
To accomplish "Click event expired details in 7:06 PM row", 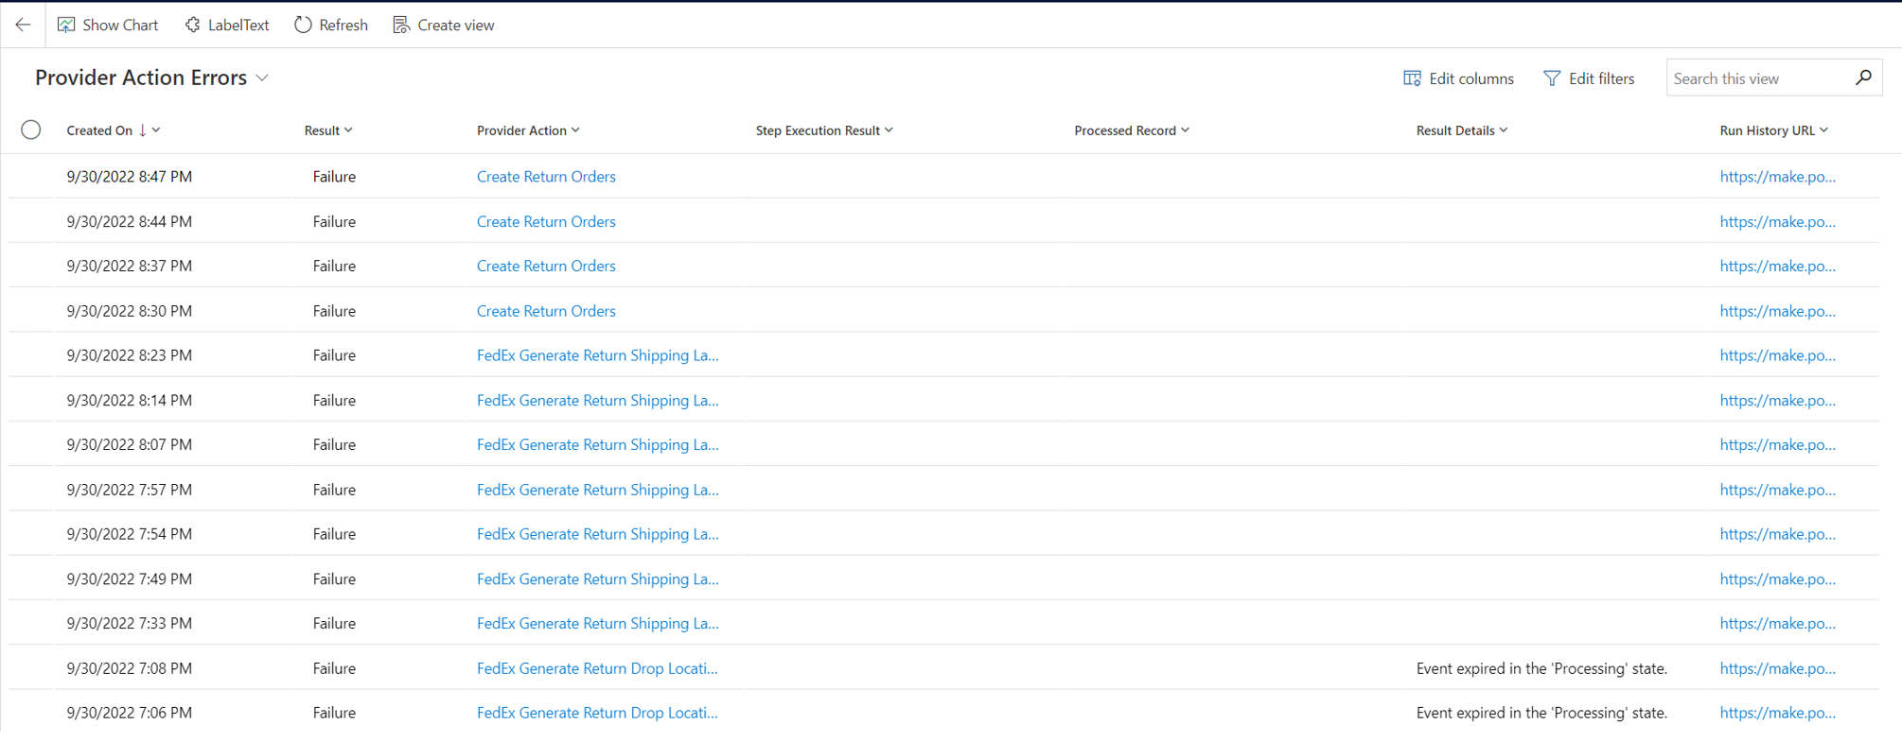I will (x=1541, y=713).
